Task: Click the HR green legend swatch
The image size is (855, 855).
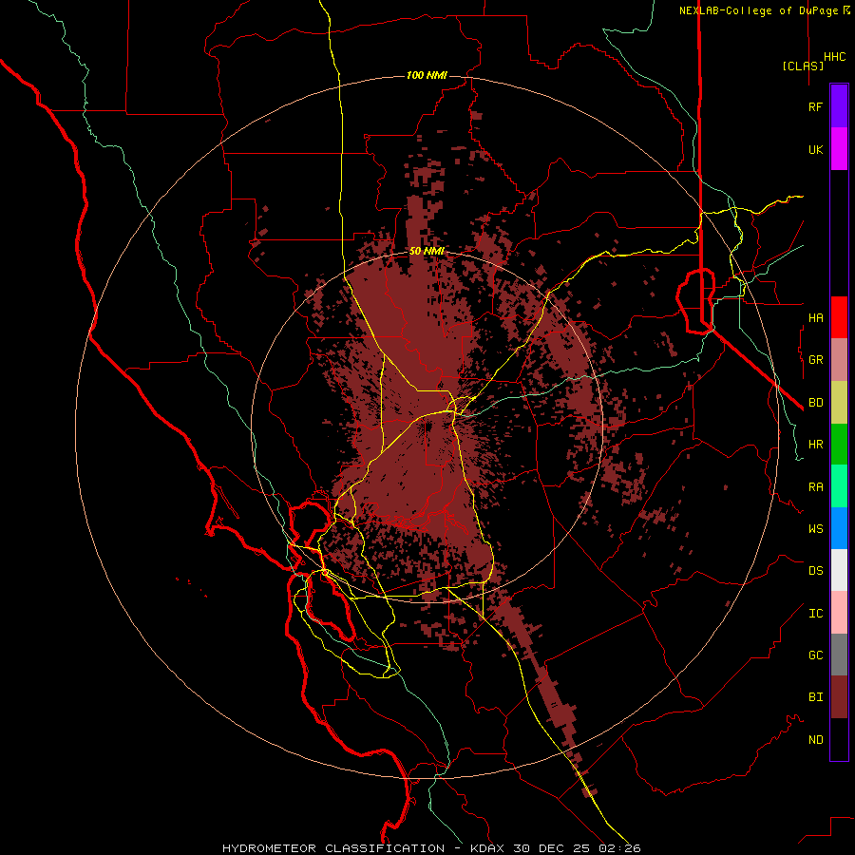Action: tap(839, 445)
